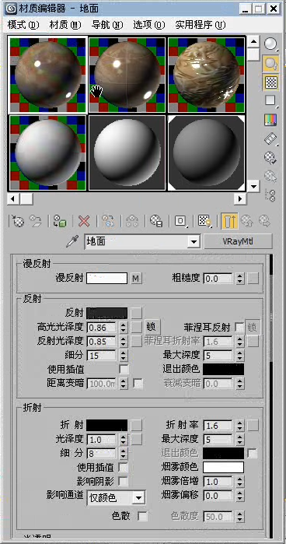The image size is (286, 544).
Task: Click the Put to Library icon
Action: click(x=156, y=221)
